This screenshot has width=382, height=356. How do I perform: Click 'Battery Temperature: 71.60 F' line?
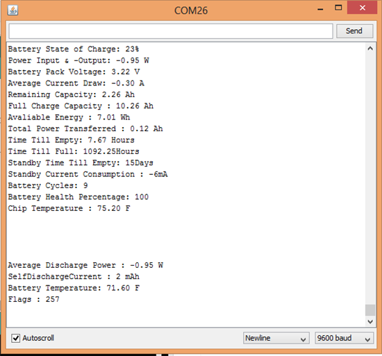(74, 288)
